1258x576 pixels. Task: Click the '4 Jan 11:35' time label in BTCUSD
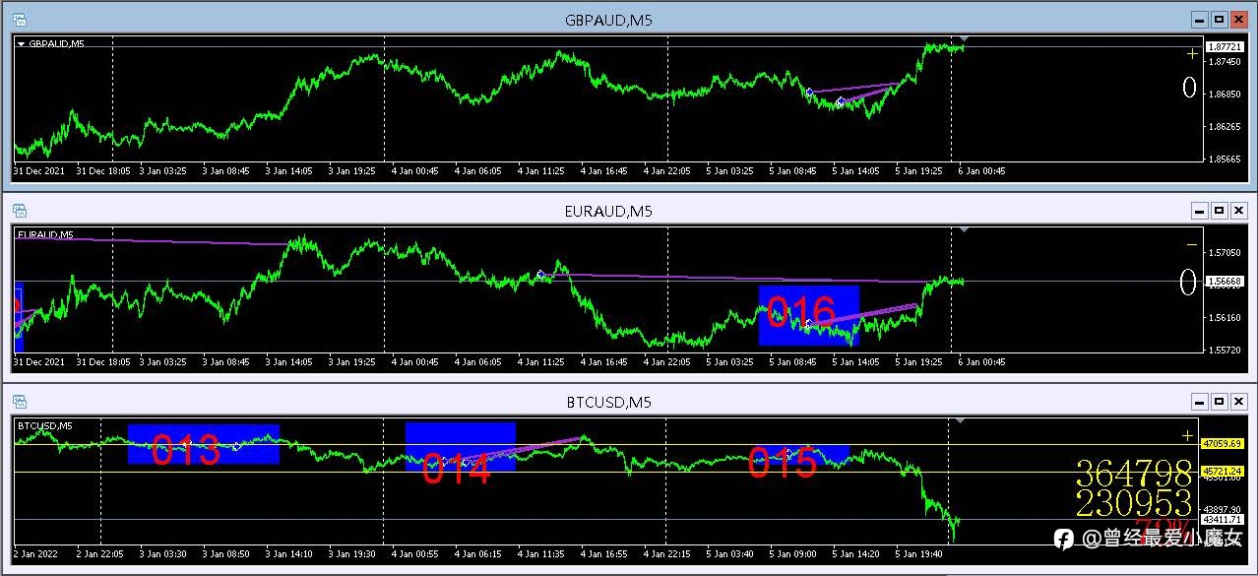point(540,553)
